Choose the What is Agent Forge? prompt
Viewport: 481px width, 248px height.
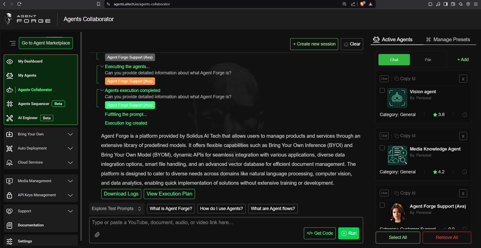pyautogui.click(x=171, y=209)
